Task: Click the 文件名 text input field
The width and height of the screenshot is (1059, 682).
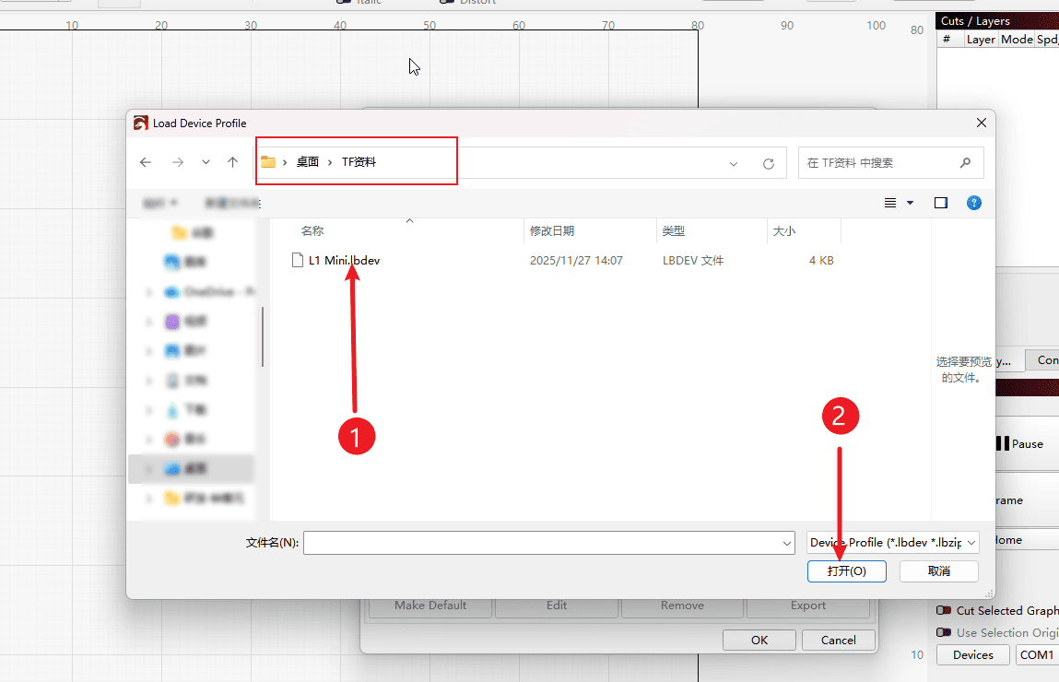Action: pyautogui.click(x=542, y=544)
